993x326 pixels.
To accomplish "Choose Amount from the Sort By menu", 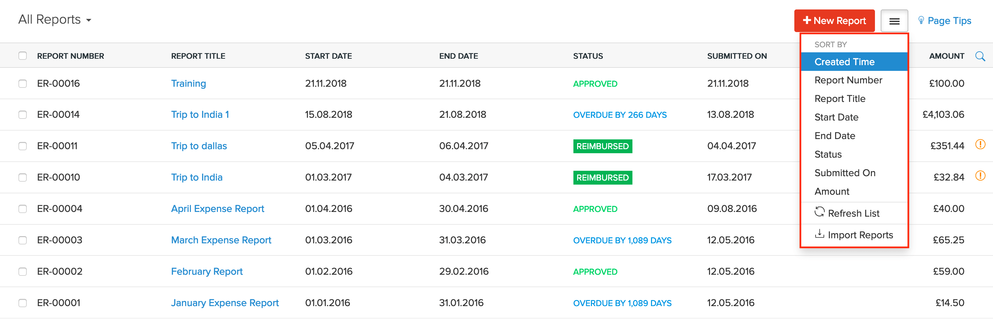I will pos(832,191).
